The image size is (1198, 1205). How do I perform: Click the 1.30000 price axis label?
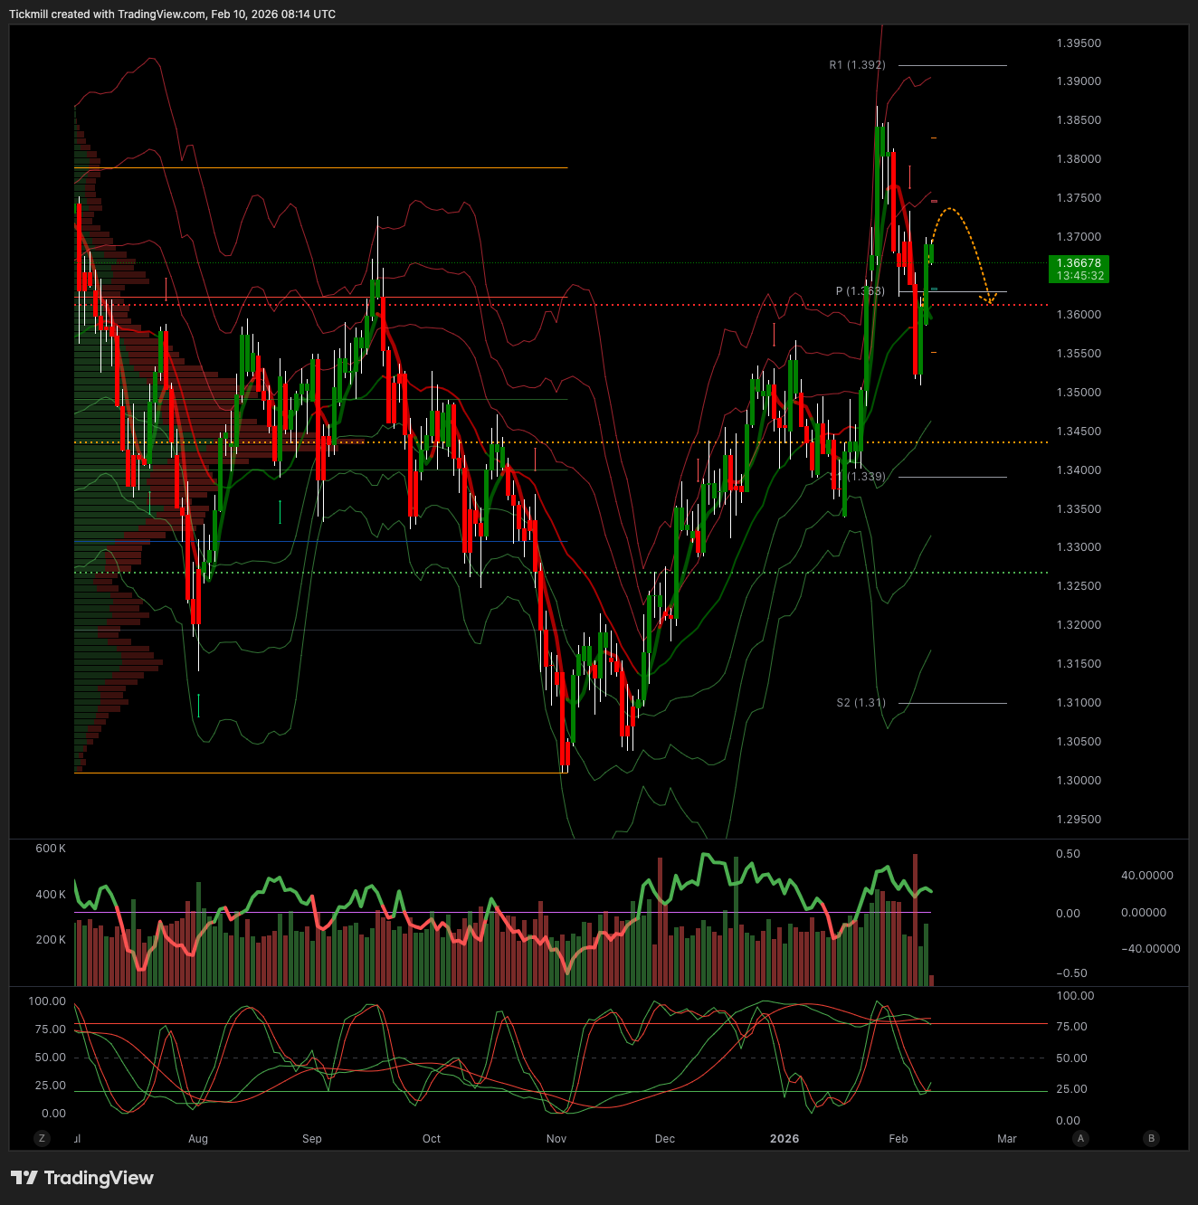pyautogui.click(x=1079, y=781)
